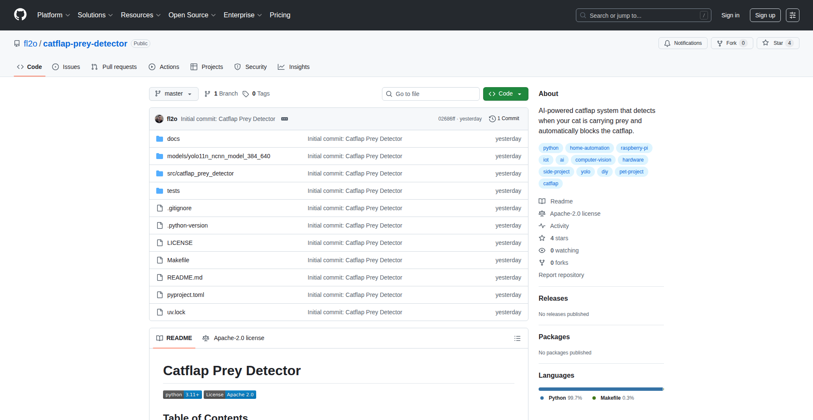This screenshot has height=420, width=813.
Task: Click the GitHub logo icon
Action: click(20, 15)
